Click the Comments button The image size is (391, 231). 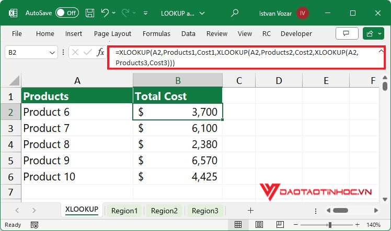point(347,33)
